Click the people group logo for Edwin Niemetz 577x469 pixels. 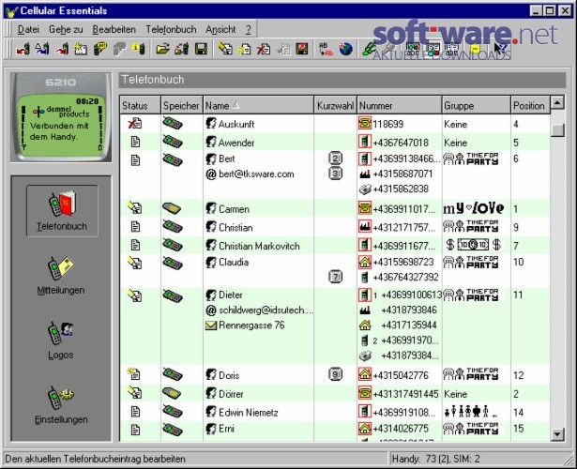click(471, 412)
